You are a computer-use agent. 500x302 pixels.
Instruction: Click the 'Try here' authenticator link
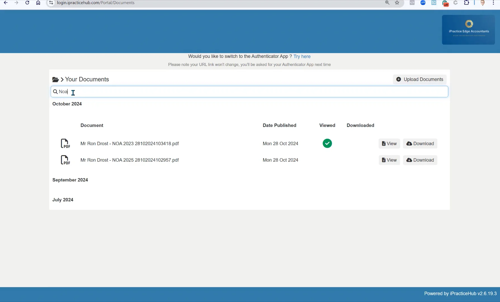tap(302, 56)
